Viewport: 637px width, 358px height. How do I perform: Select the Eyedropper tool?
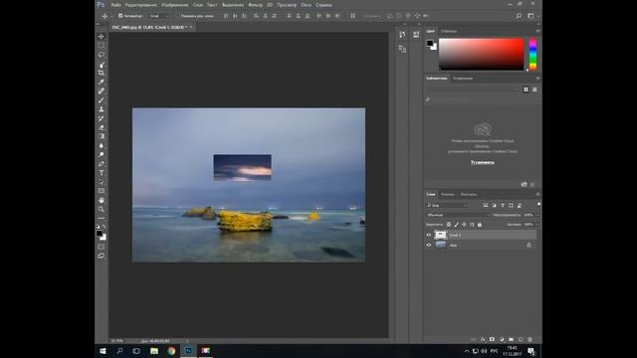click(102, 83)
